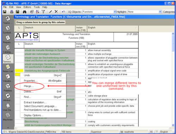
Task: Expand the Highlight None dropdown
Action: click(160, 12)
